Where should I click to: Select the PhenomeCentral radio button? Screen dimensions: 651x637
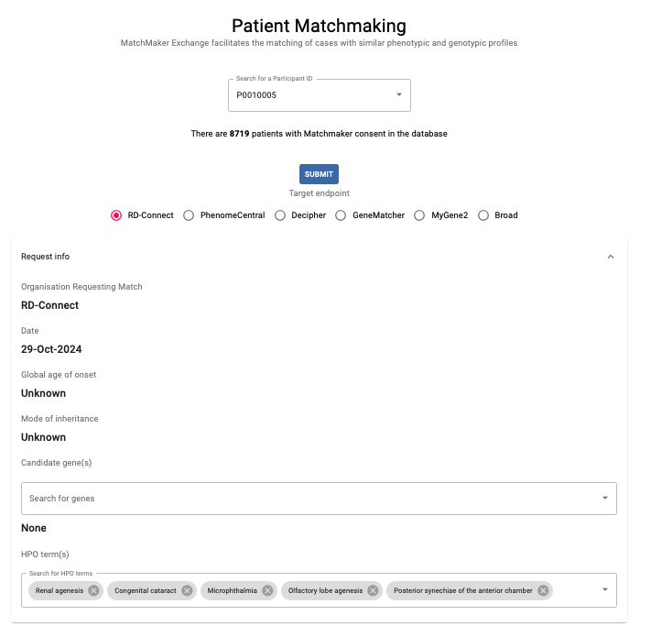coord(189,215)
